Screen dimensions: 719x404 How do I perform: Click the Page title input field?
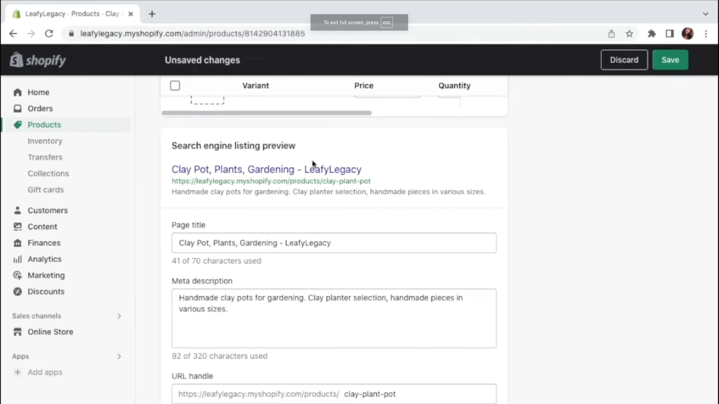point(334,243)
